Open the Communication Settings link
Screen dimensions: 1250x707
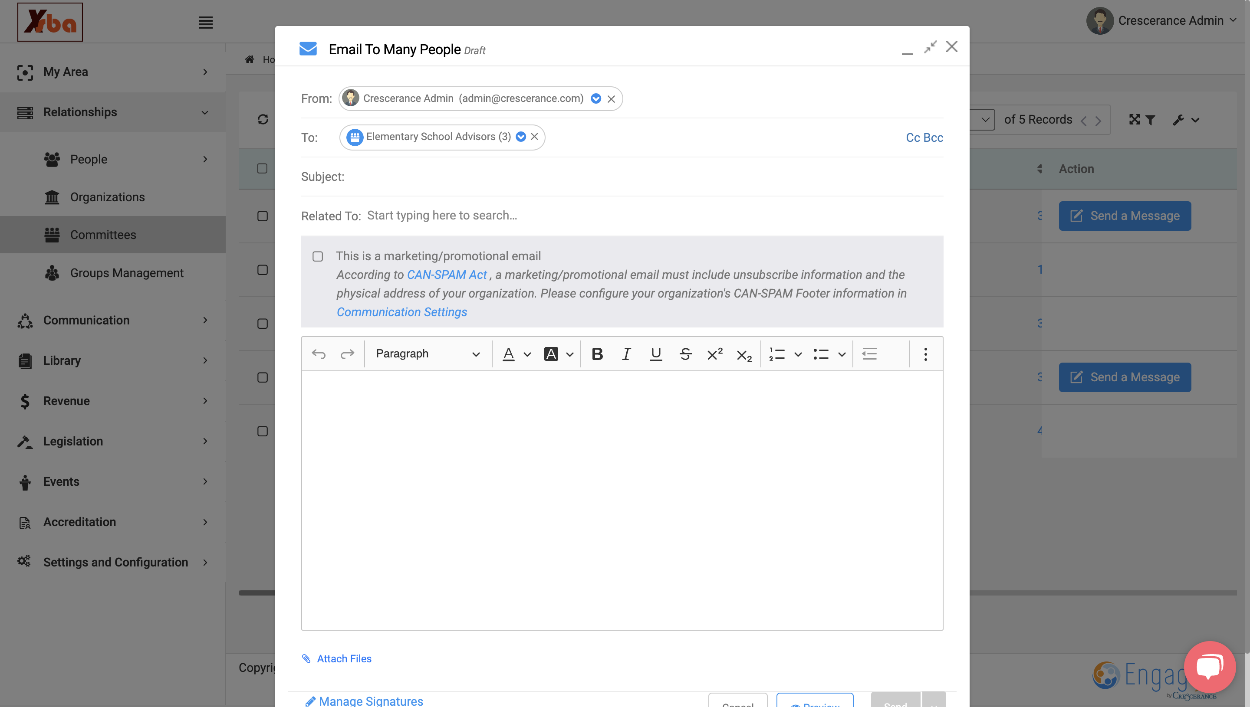coord(402,312)
